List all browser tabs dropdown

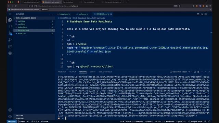pyautogui.click(x=207, y=2)
